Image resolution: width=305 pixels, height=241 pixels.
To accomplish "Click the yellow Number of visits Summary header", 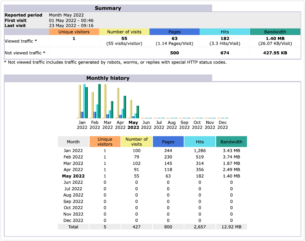I will click(124, 32).
